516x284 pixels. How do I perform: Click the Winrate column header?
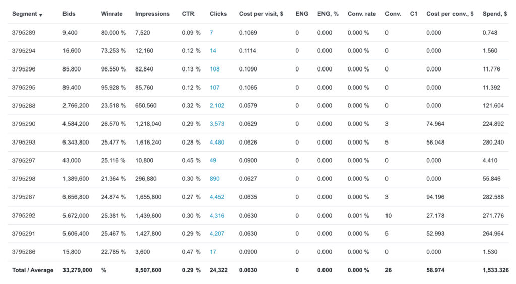pyautogui.click(x=112, y=14)
